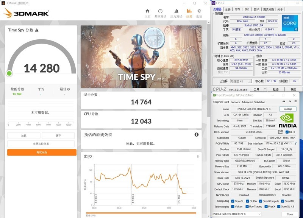The height and width of the screenshot is (218, 303).
Task: Open the tools dropdown in CPU-Z
Action: point(258,90)
